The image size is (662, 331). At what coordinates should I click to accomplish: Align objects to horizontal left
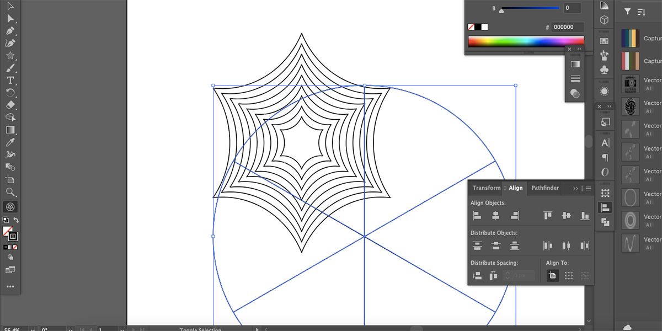click(477, 216)
